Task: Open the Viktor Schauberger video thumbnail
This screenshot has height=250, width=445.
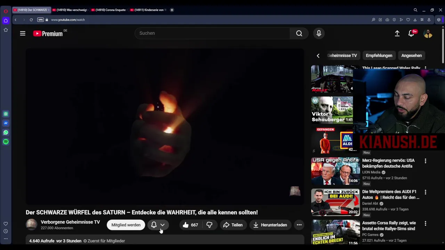Action: click(332, 110)
